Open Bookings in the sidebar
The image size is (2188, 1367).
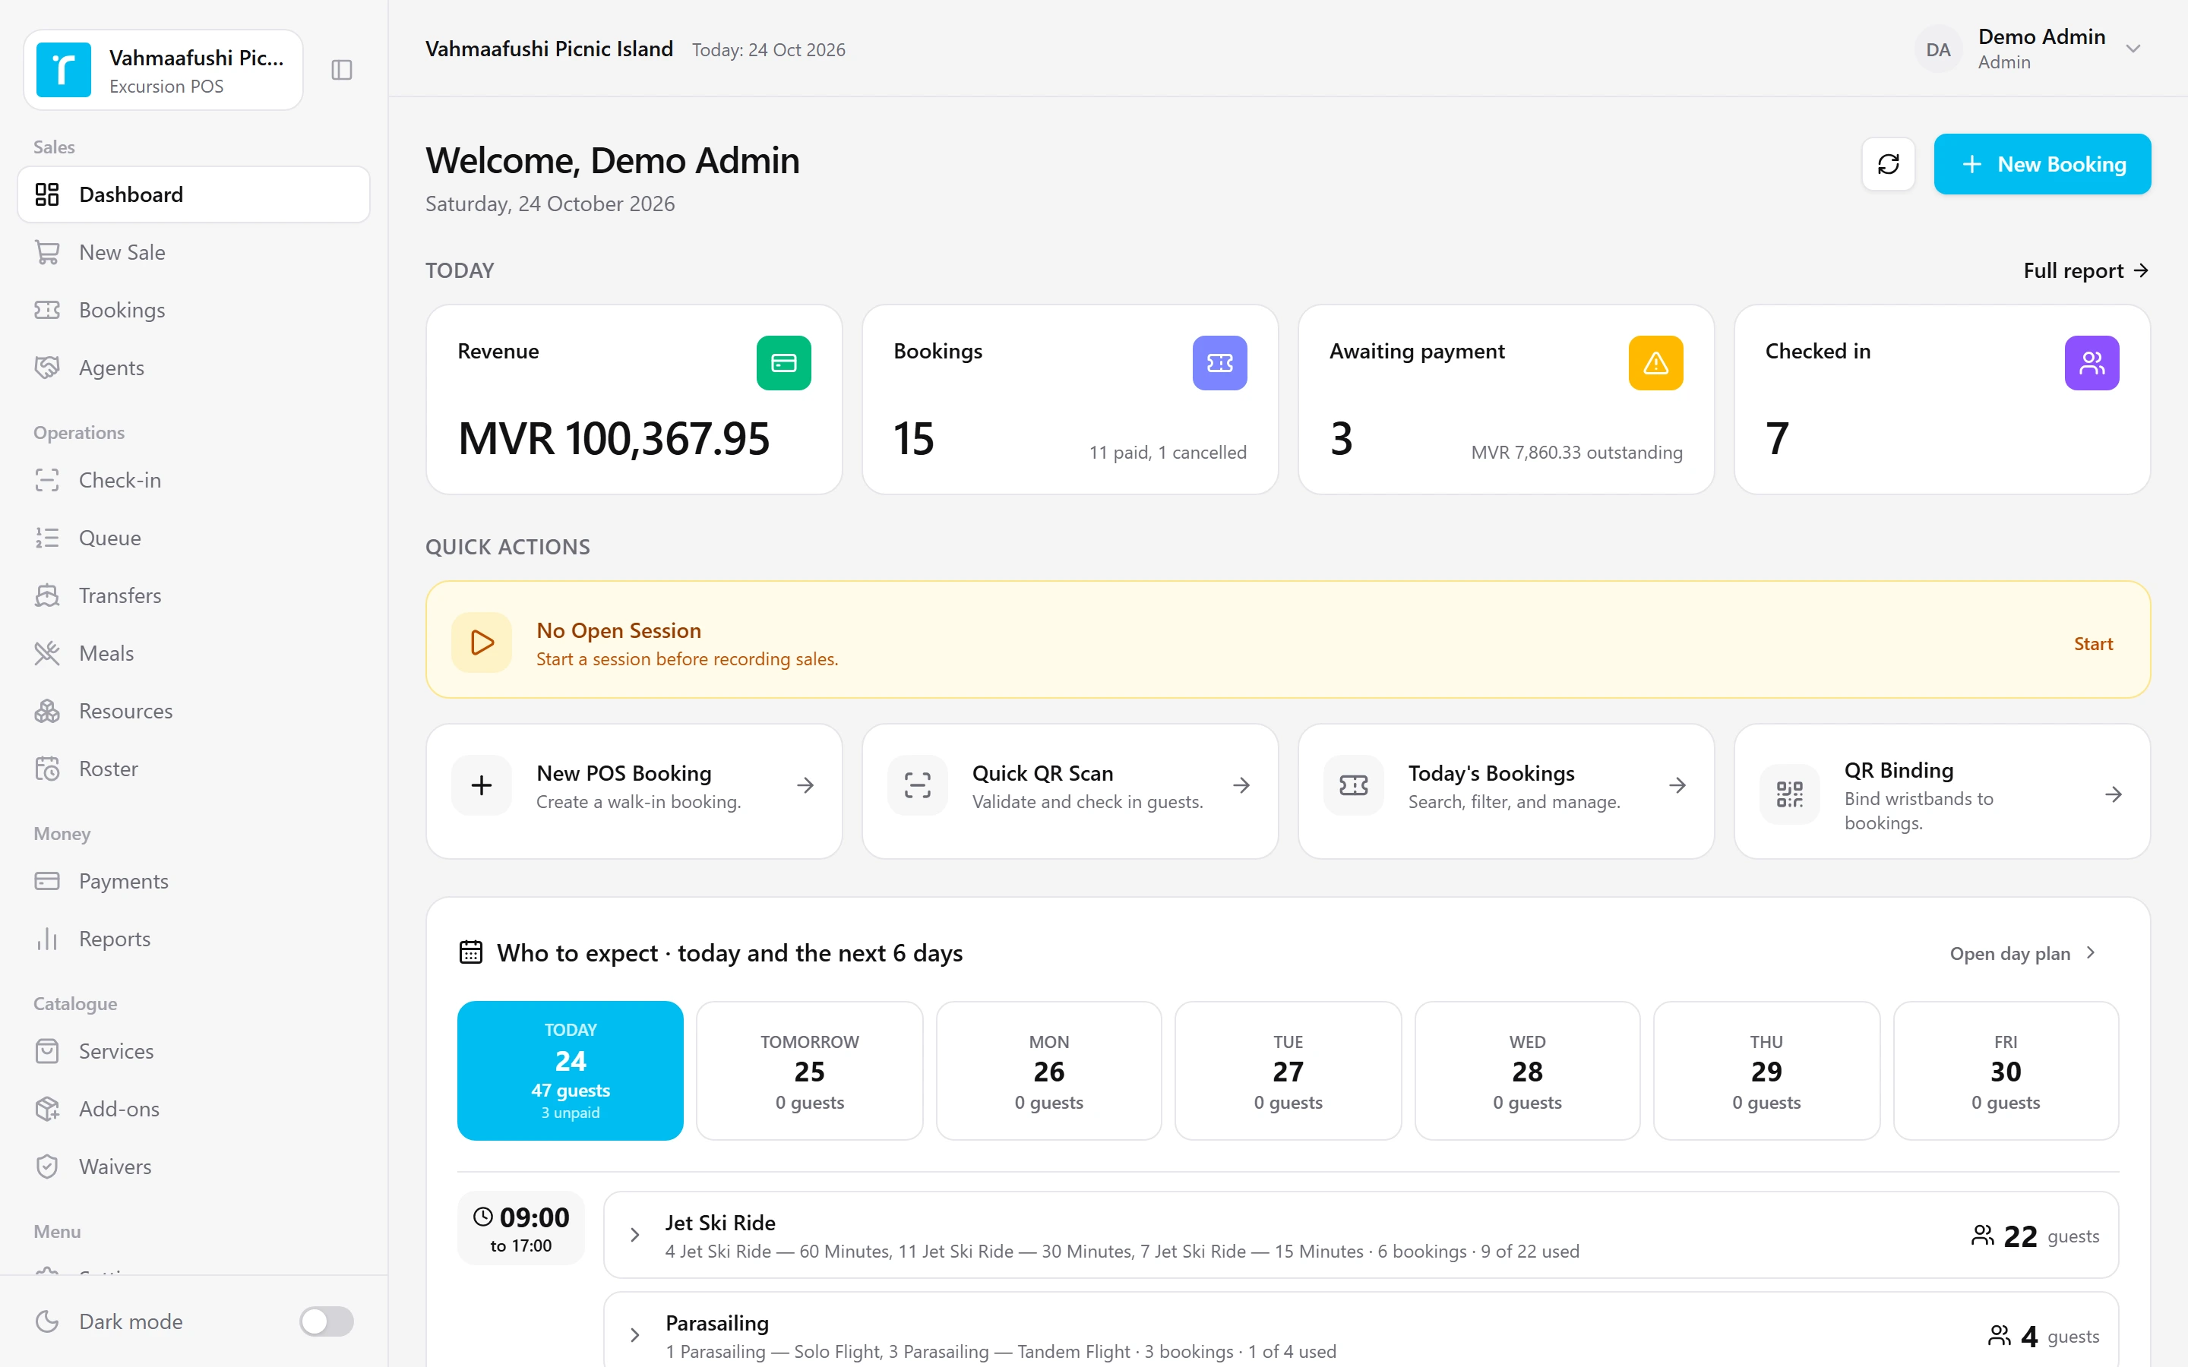(x=194, y=310)
